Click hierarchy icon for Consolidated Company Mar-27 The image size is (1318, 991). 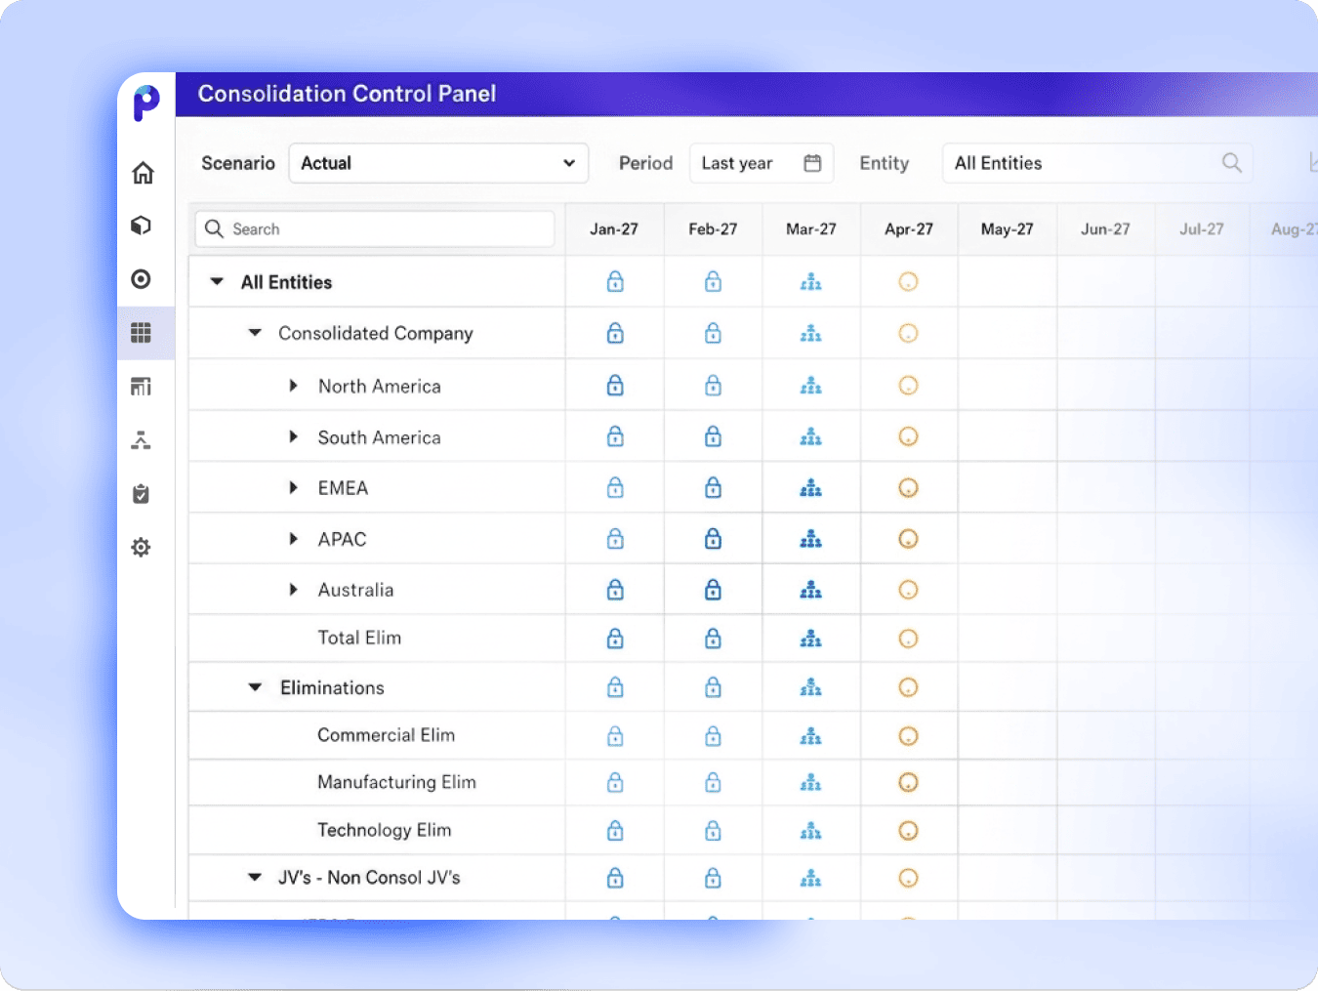pyautogui.click(x=811, y=334)
